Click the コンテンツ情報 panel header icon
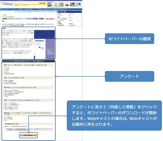This screenshot has height=141, width=163. pyautogui.click(x=58, y=12)
